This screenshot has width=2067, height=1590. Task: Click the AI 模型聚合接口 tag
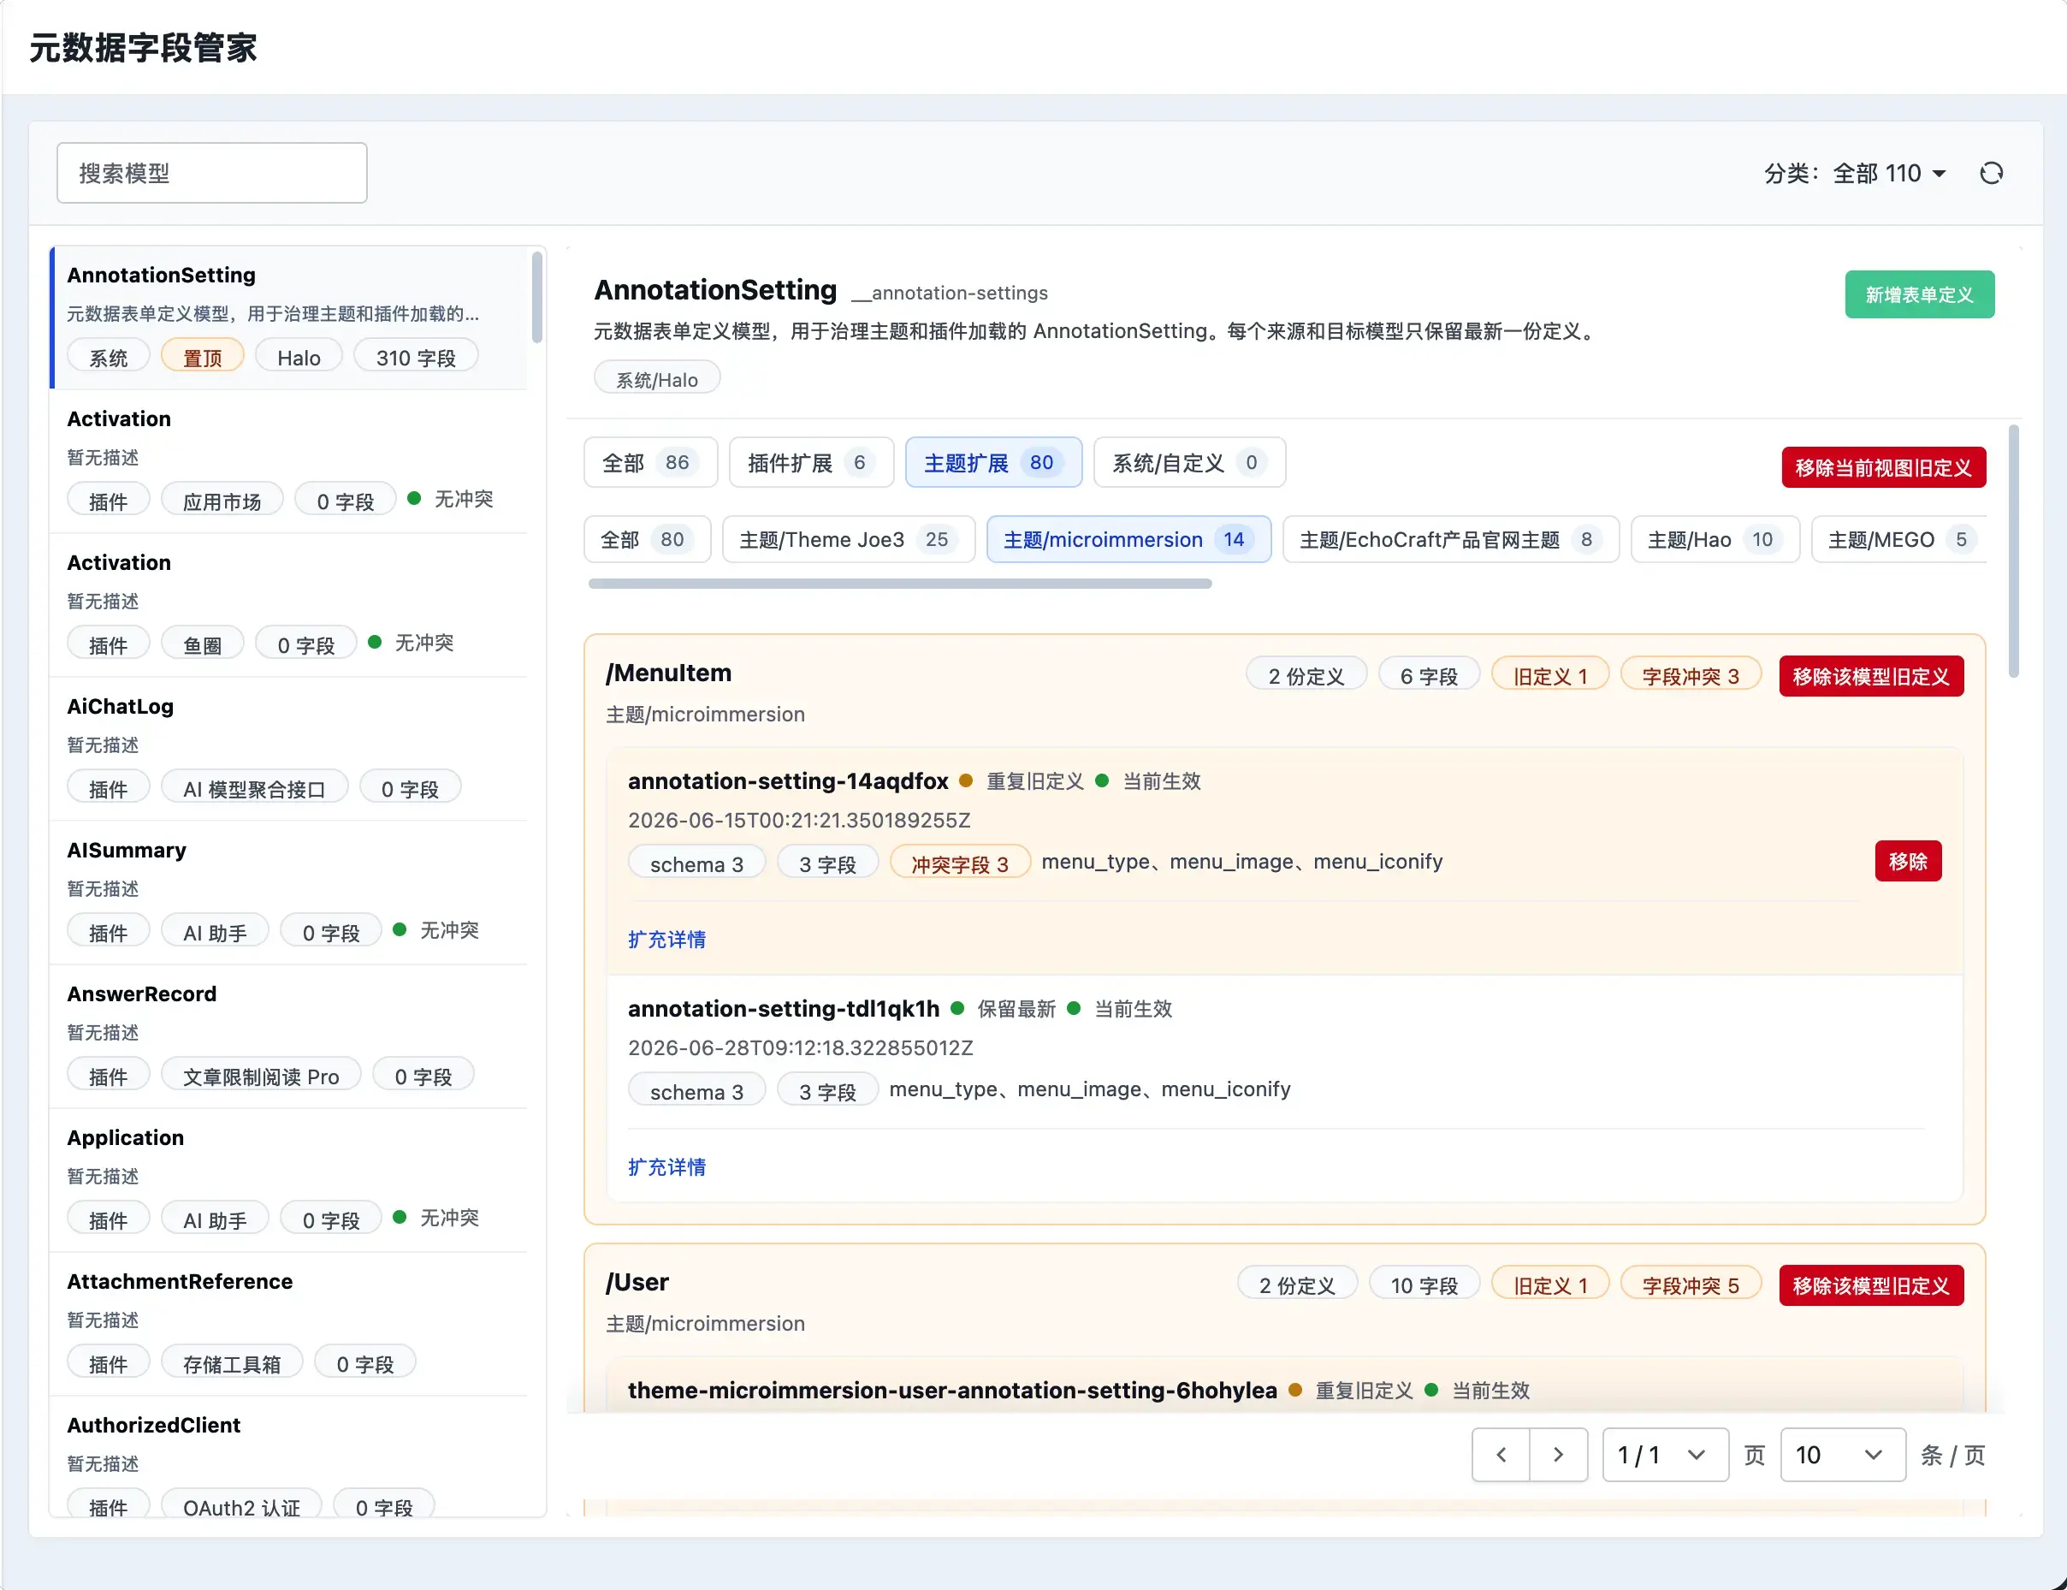click(254, 788)
